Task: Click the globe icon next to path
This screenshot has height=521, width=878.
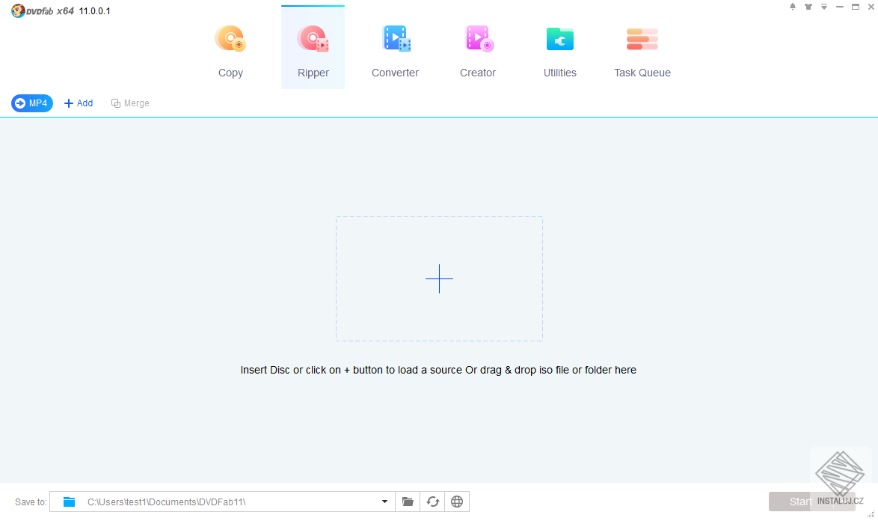Action: click(457, 502)
